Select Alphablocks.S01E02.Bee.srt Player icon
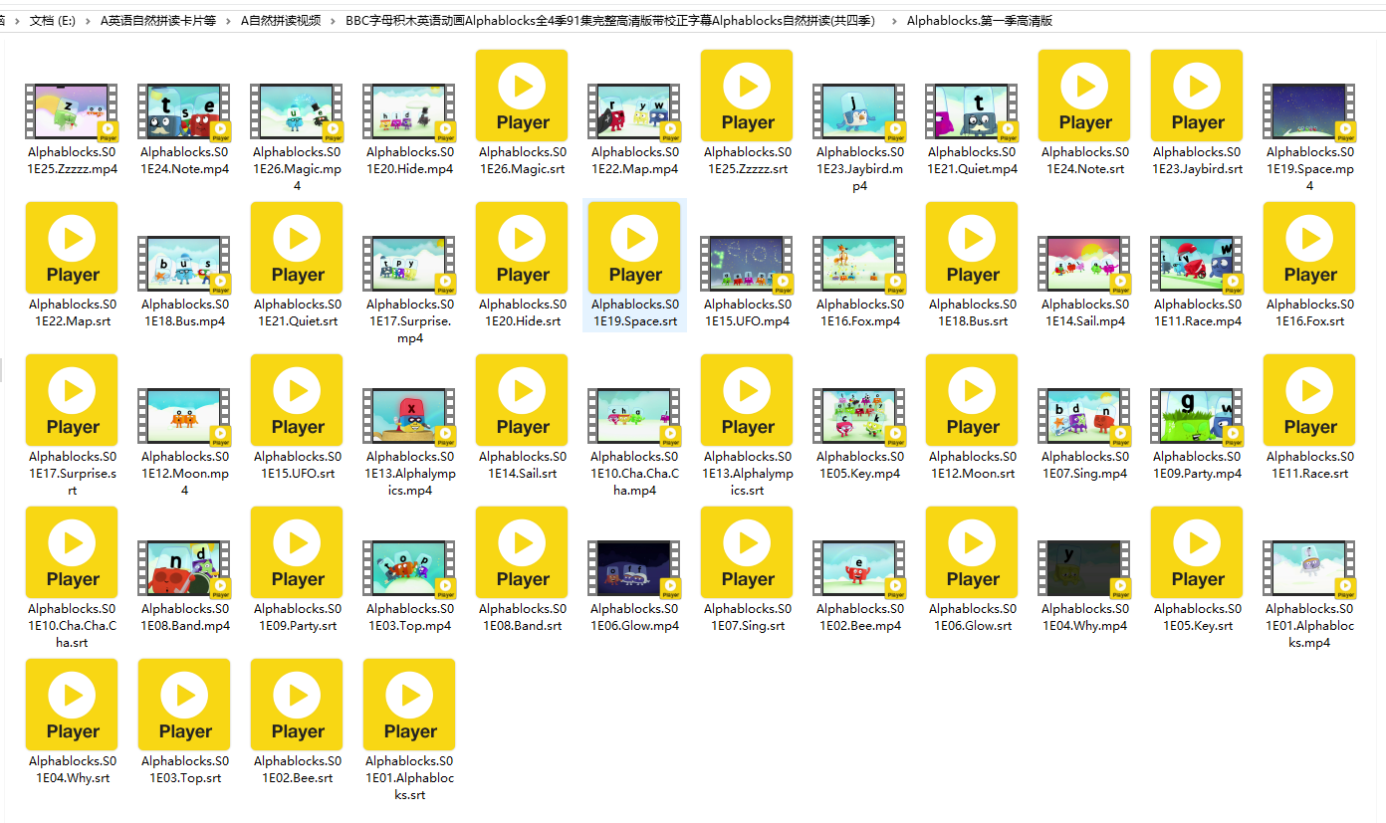This screenshot has height=823, width=1386. click(297, 705)
